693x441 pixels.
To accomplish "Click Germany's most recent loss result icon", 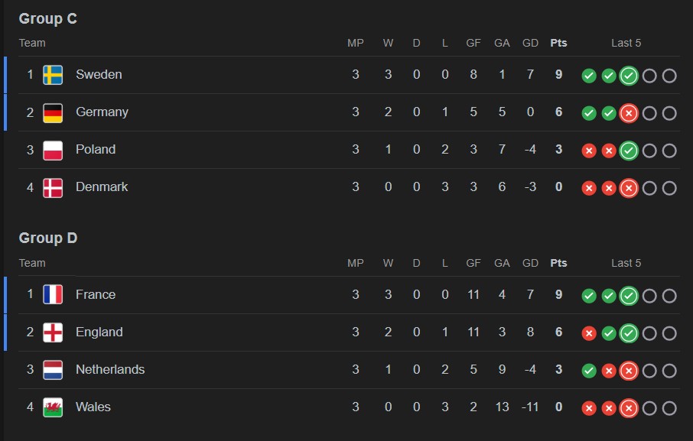I will pyautogui.click(x=629, y=113).
